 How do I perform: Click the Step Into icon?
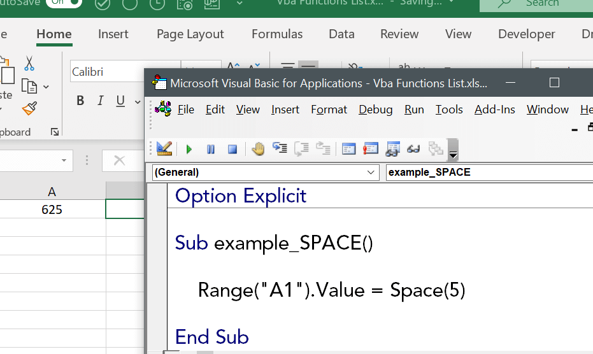tap(280, 148)
